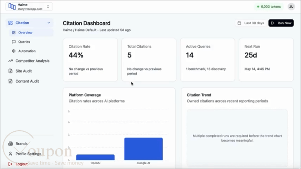Click the Profile Settings person icon

pos(10,154)
